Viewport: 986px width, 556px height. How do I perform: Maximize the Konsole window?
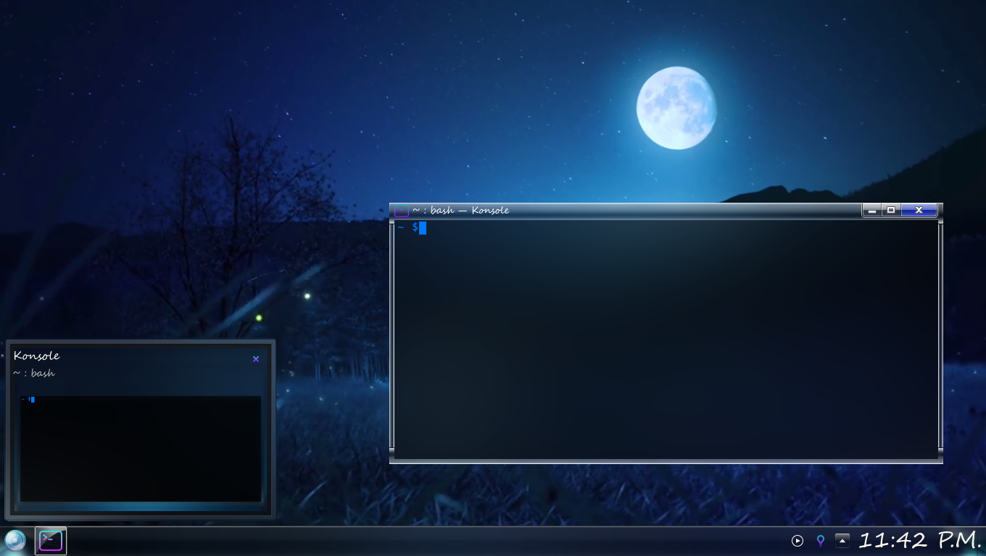point(891,211)
